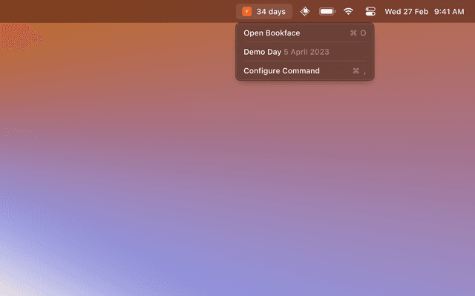
Task: Click the "Wed 27 Feb" date
Action: click(406, 11)
